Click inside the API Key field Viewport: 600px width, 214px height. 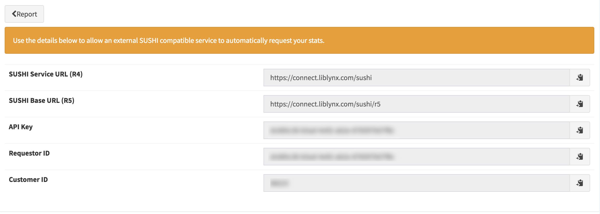pos(417,130)
